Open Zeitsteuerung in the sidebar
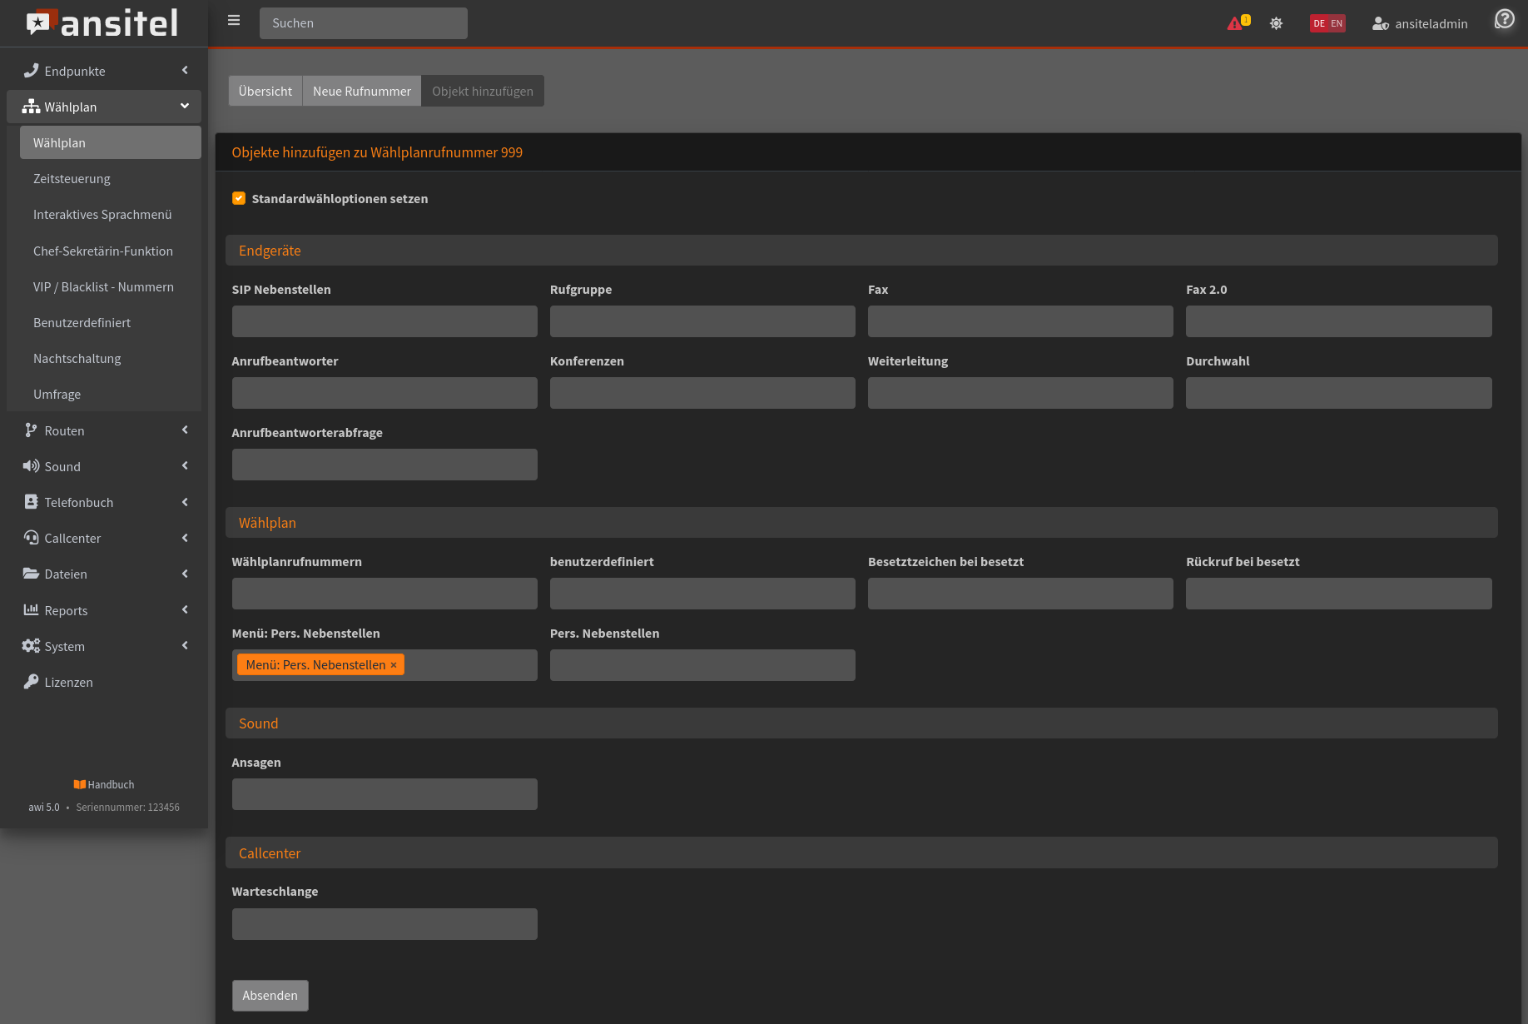The height and width of the screenshot is (1024, 1528). pos(72,179)
